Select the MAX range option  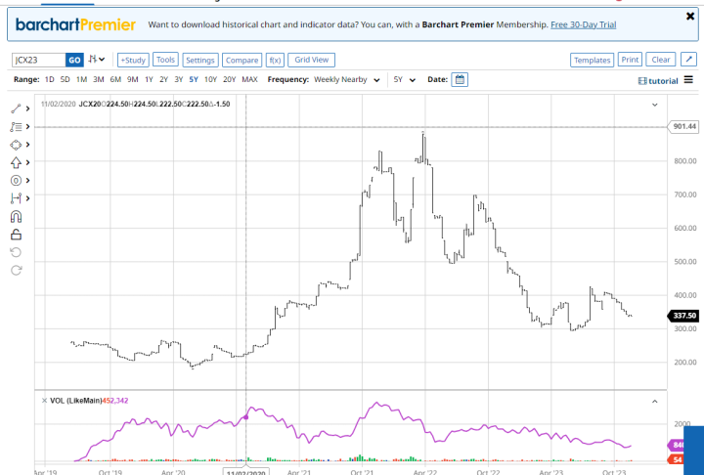tap(250, 79)
